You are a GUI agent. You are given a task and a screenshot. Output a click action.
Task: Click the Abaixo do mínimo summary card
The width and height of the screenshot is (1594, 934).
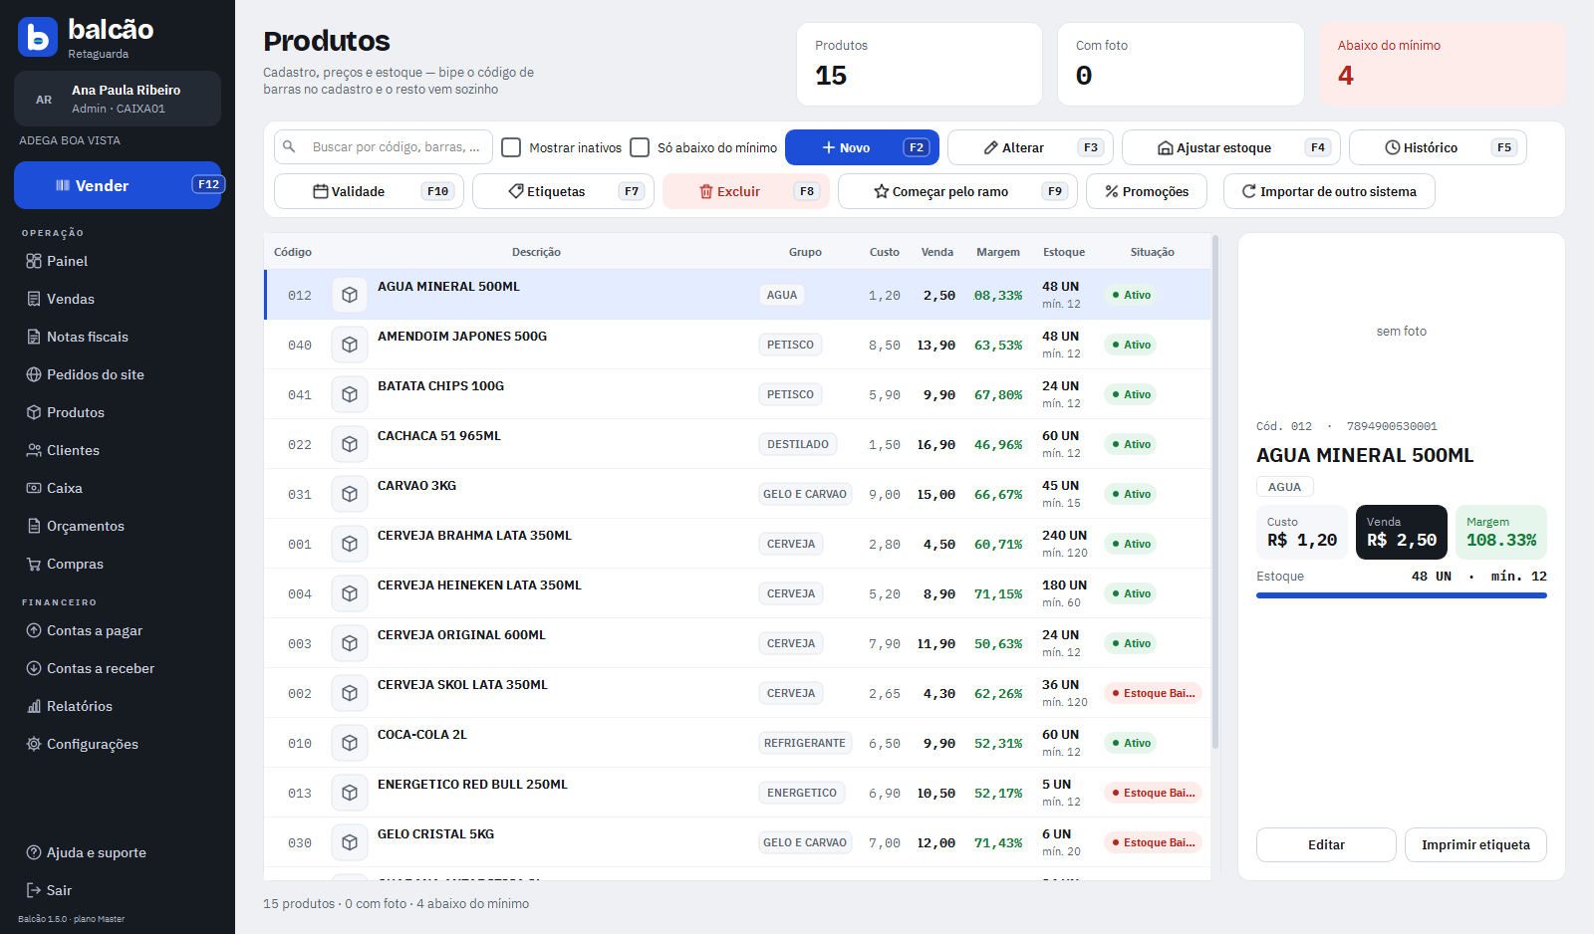coord(1442,65)
